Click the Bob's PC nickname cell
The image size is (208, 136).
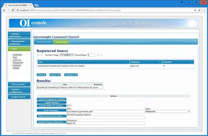coord(135,66)
